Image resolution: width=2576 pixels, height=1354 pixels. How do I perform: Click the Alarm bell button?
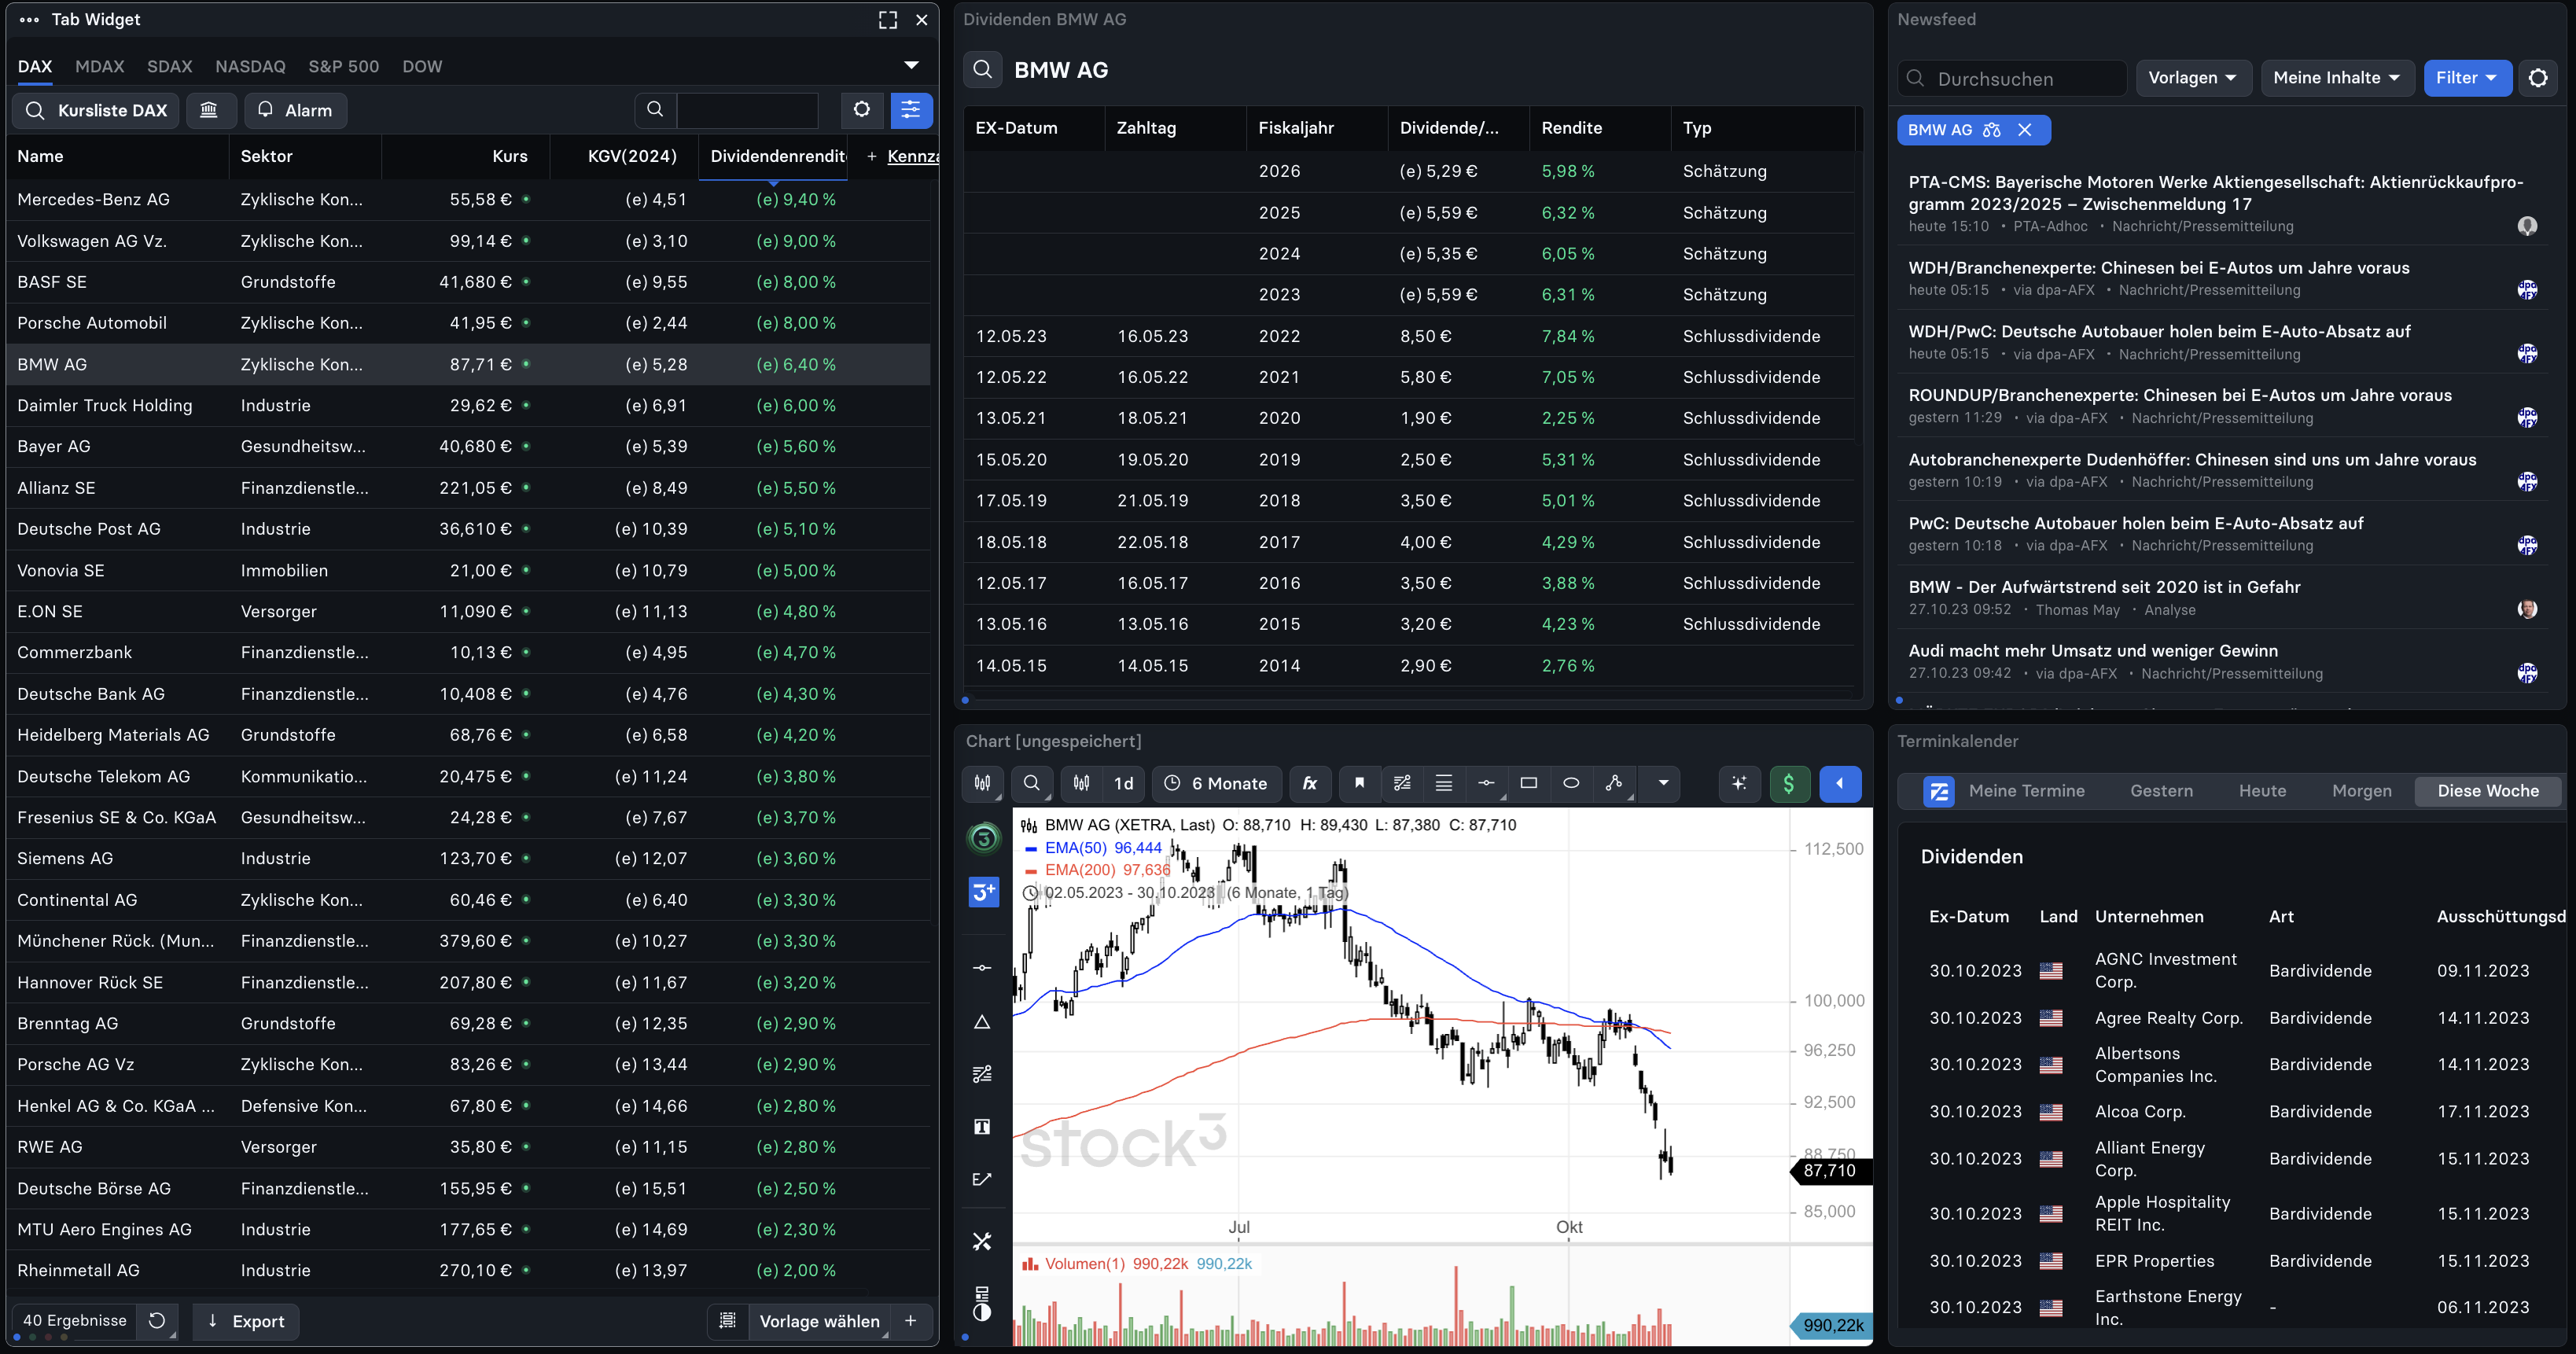(x=296, y=110)
